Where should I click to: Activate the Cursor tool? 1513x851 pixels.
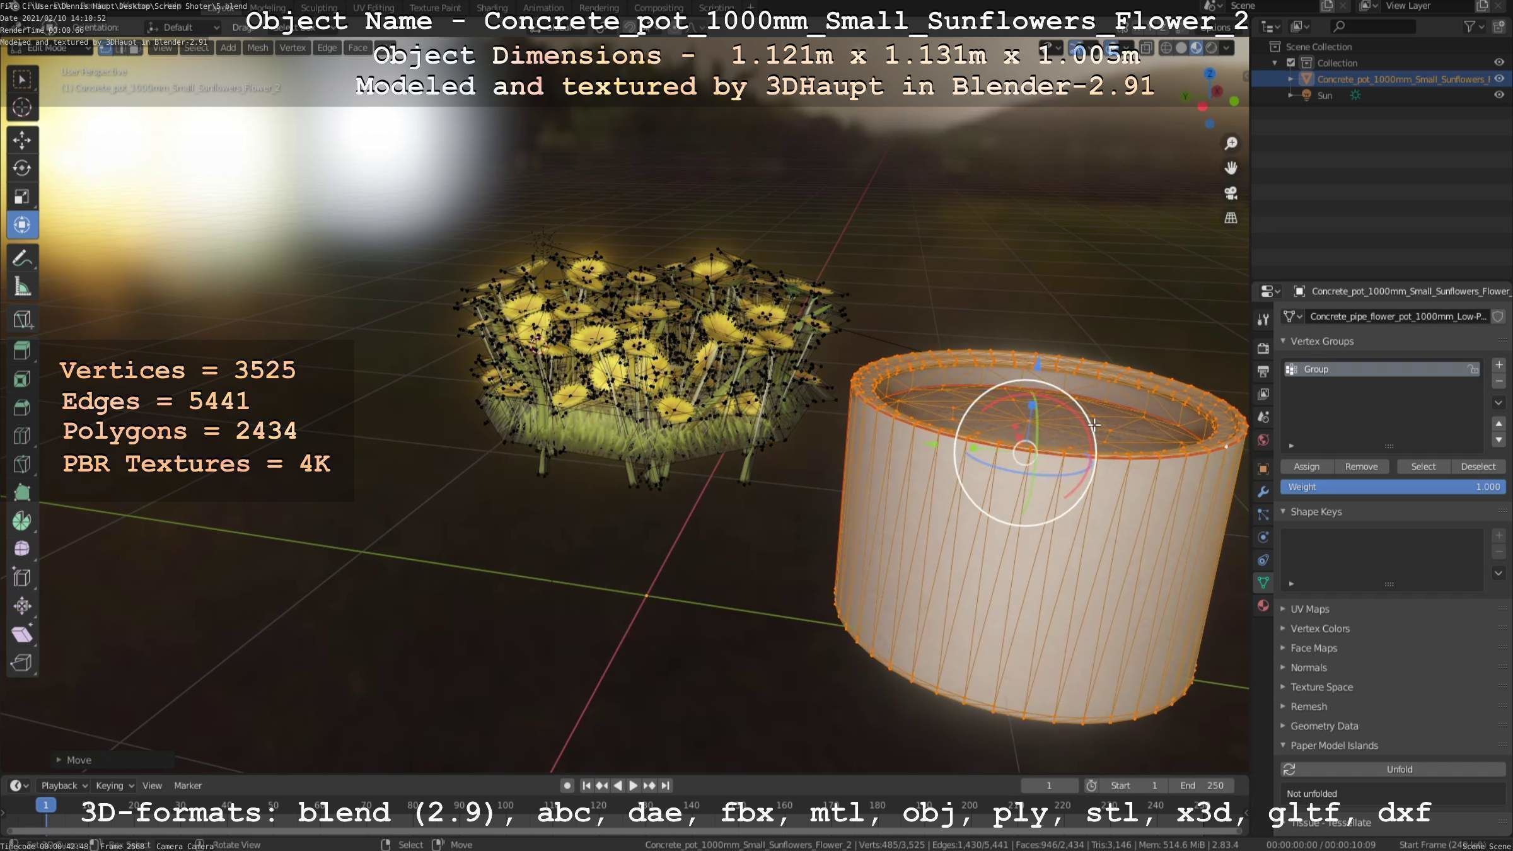pyautogui.click(x=22, y=107)
